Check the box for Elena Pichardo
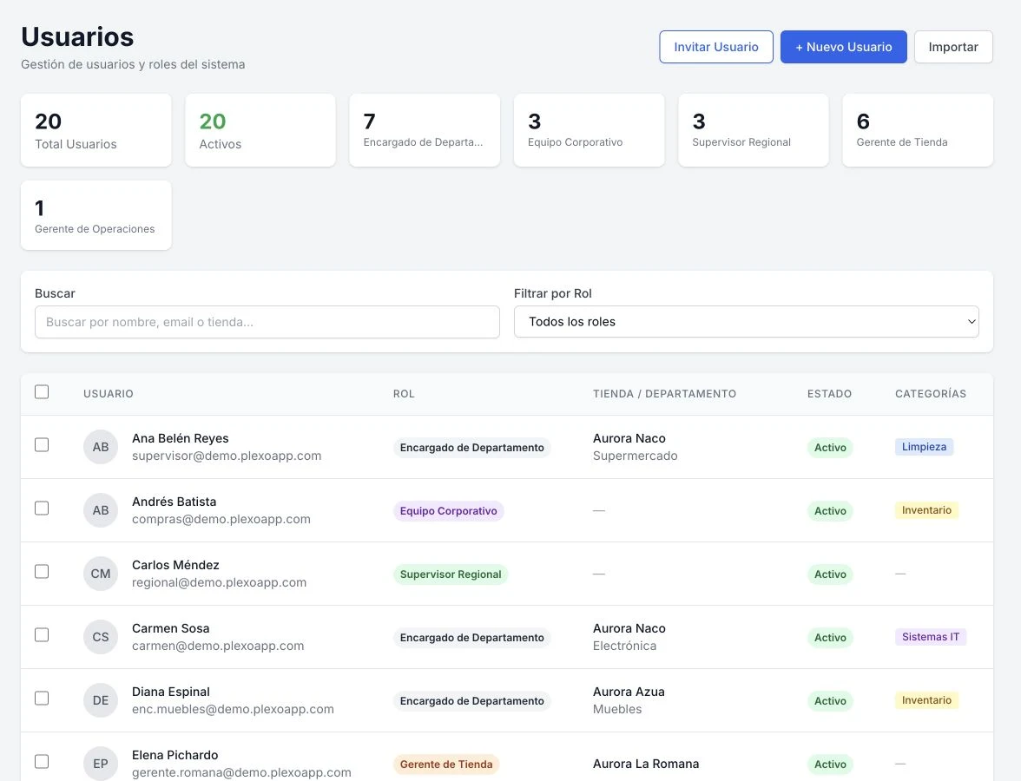Viewport: 1021px width, 781px height. click(42, 762)
